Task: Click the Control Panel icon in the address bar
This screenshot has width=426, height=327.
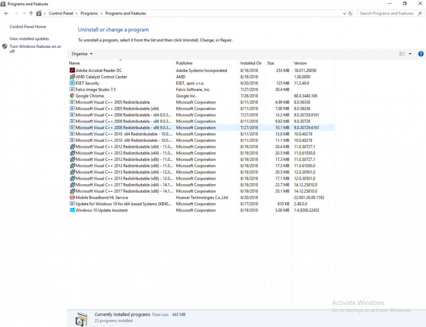Action: [39, 13]
